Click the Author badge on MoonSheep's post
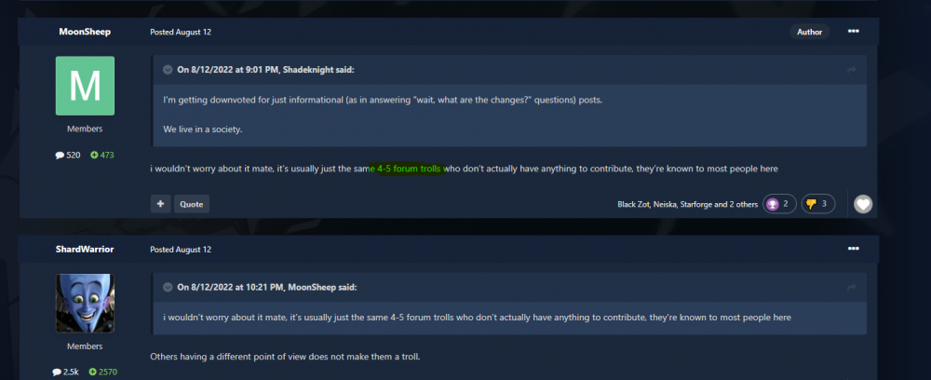Image resolution: width=931 pixels, height=380 pixels. click(809, 32)
